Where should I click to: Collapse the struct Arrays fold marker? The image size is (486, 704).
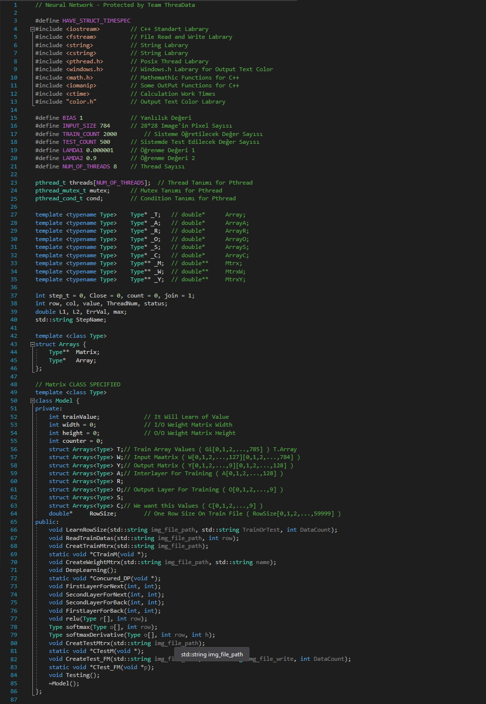click(32, 344)
